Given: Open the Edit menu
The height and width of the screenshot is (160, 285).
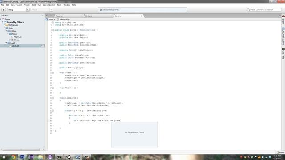Looking at the screenshot, I should (7, 5).
